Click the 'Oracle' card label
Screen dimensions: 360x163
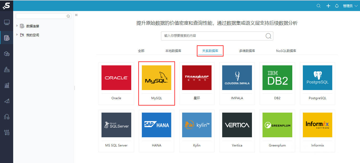116,98
